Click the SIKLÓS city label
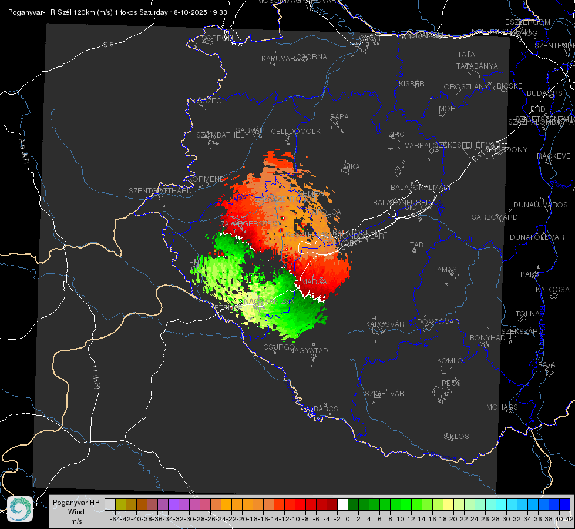 pos(456,436)
